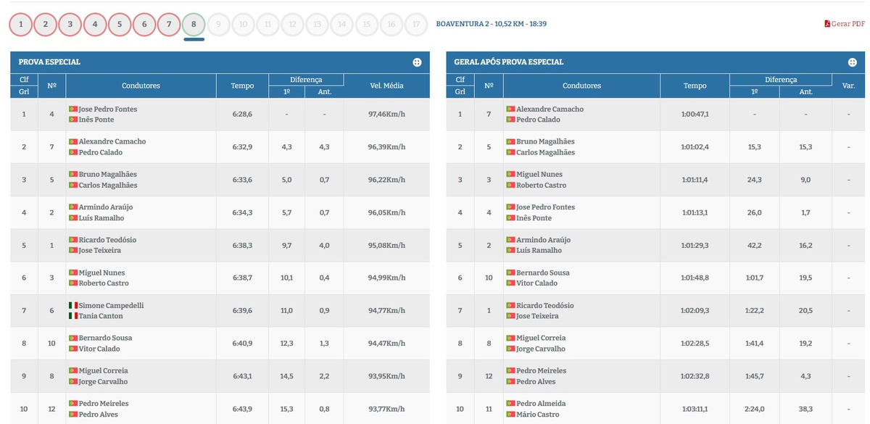Image resolution: width=870 pixels, height=424 pixels.
Task: Click Jose Pedro Fontes in Prova Especial table
Action: point(107,109)
